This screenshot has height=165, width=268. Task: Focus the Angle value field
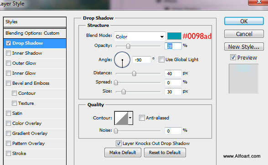(x=141, y=60)
